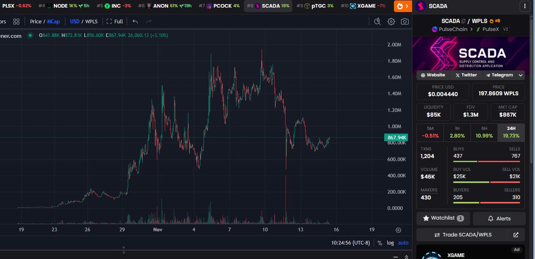The height and width of the screenshot is (259, 535).
Task: Click the redo arrow in the chart toolbar
Action: (148, 21)
